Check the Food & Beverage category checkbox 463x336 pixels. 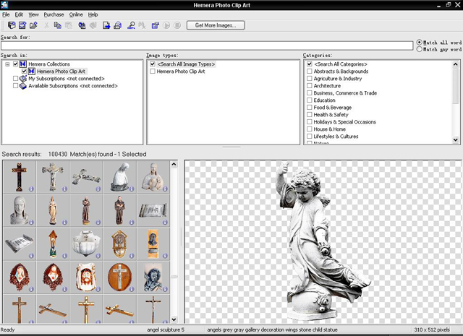(x=310, y=108)
